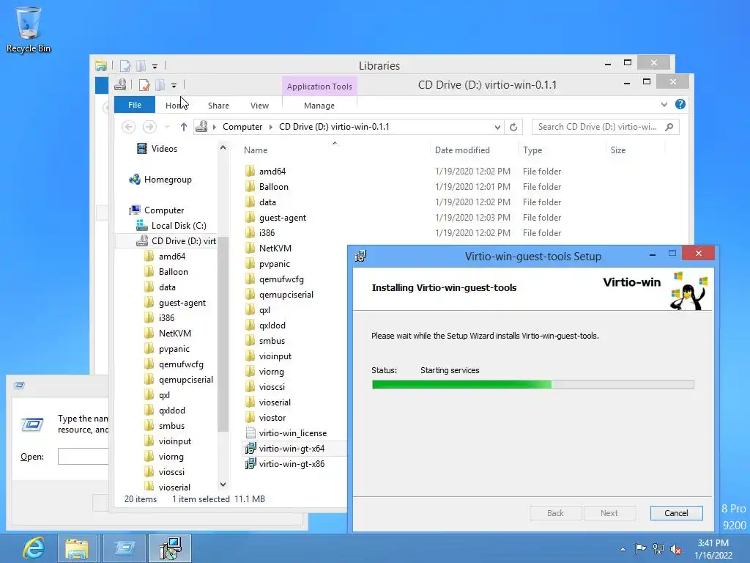Viewport: 750px width, 563px height.
Task: Click Computer in the address breadcrumb
Action: tap(242, 127)
